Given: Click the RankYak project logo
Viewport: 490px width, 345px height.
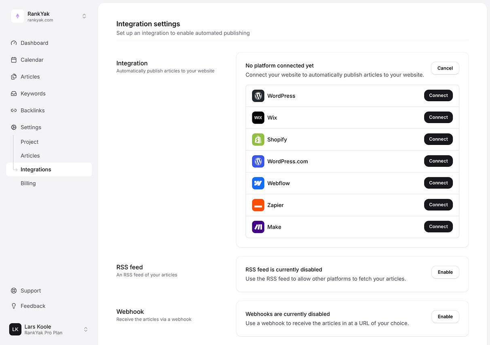Looking at the screenshot, I should tap(17, 16).
